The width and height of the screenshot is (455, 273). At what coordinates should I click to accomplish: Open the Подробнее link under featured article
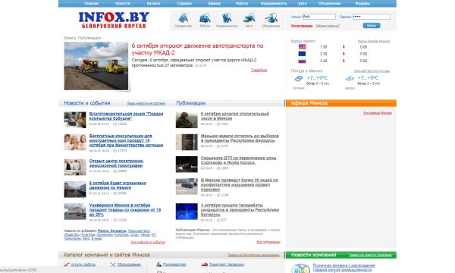[259, 70]
